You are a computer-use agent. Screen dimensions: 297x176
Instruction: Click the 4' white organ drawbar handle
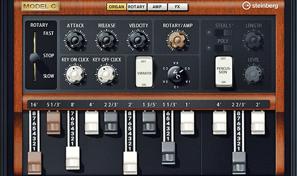click(92, 123)
